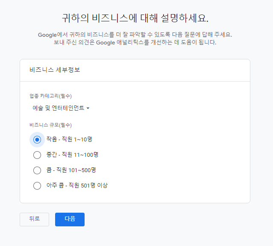The width and height of the screenshot is (273, 246).
Task: Go back with the 뒤로 button
Action: tap(34, 220)
